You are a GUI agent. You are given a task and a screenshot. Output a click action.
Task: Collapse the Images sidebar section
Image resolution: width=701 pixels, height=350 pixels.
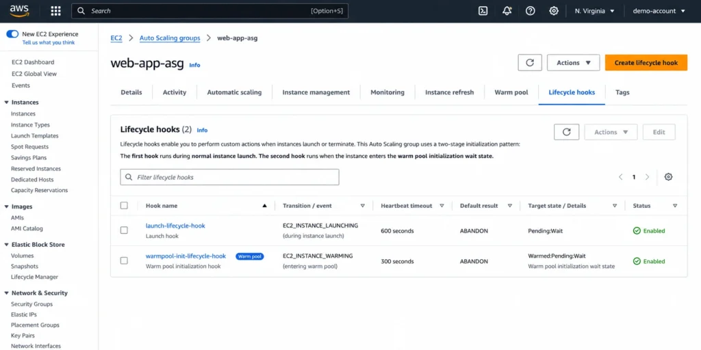tap(6, 206)
